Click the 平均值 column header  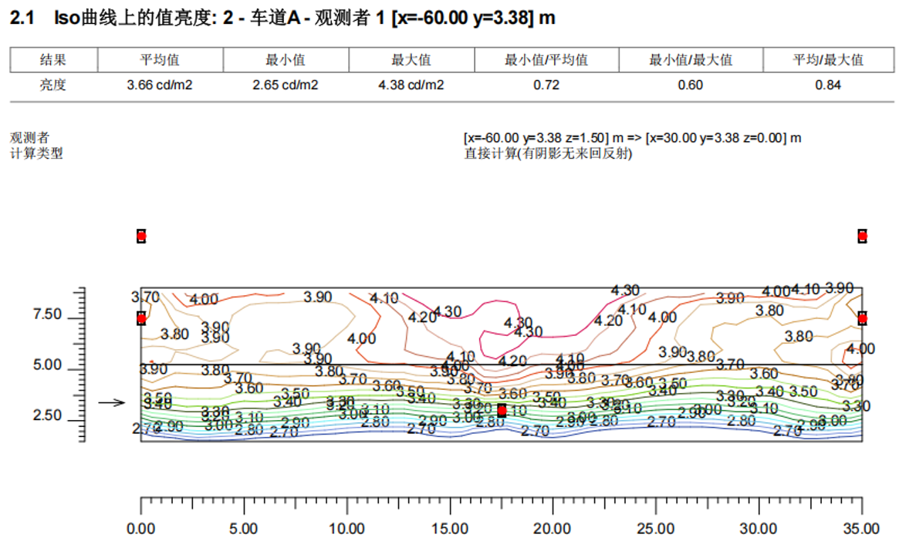(x=160, y=60)
